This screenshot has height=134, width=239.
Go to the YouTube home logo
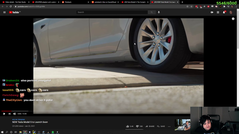click(x=15, y=12)
